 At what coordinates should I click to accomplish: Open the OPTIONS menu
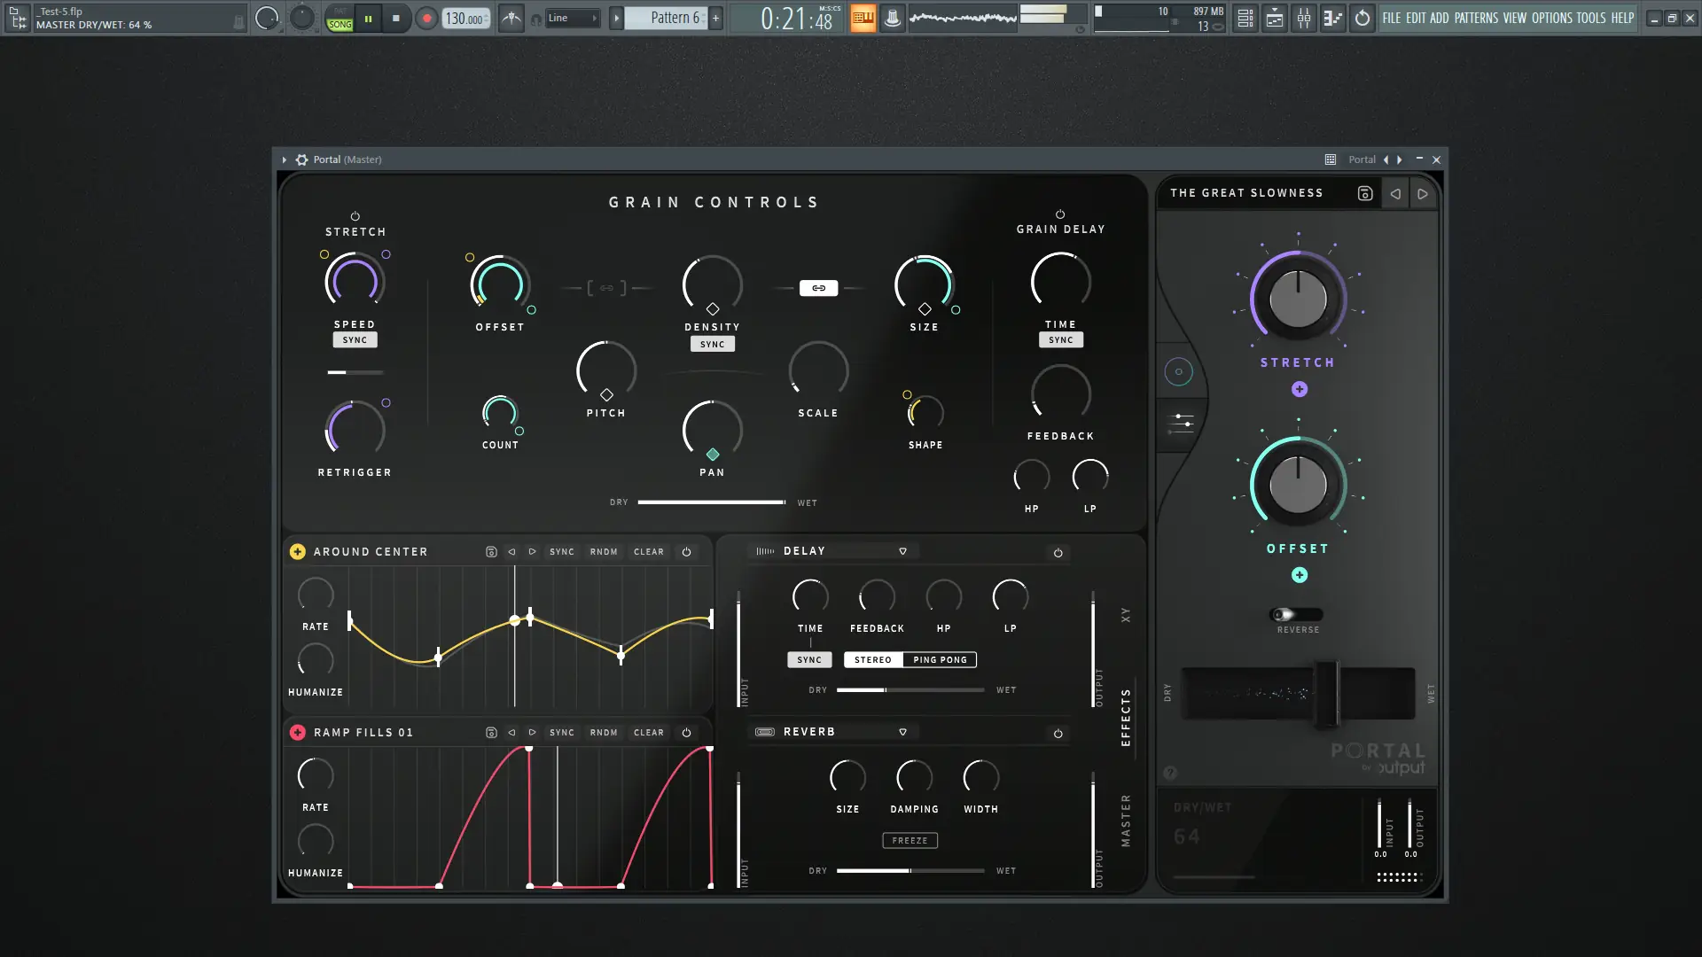[x=1551, y=18]
